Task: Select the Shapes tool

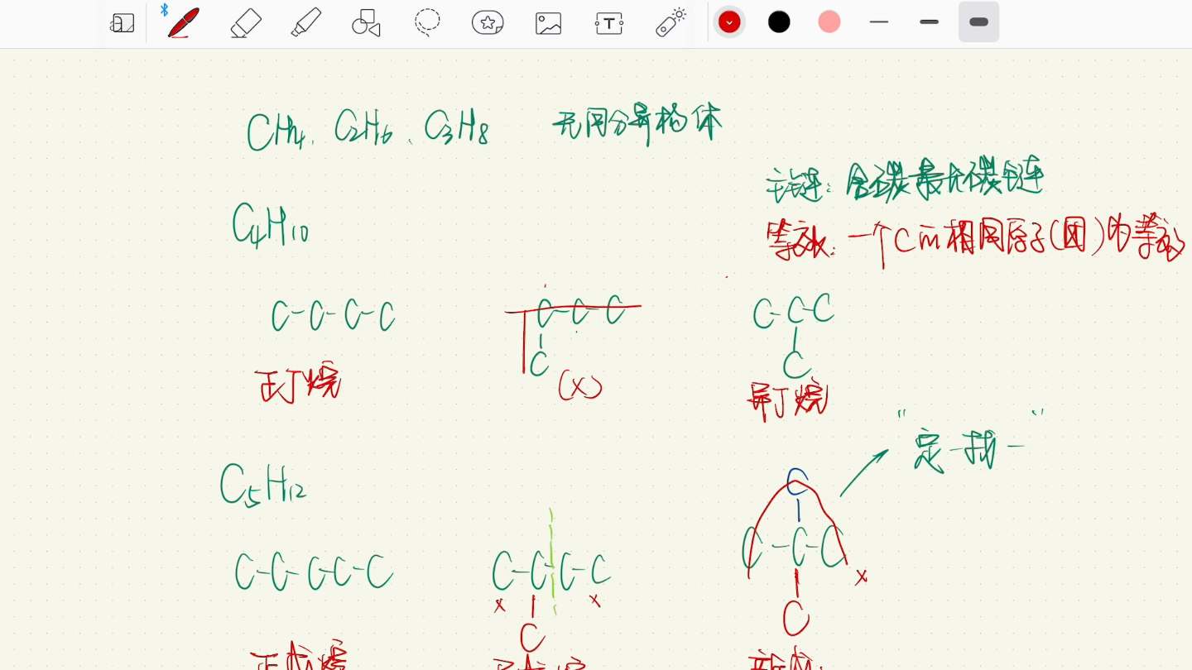Action: click(366, 23)
